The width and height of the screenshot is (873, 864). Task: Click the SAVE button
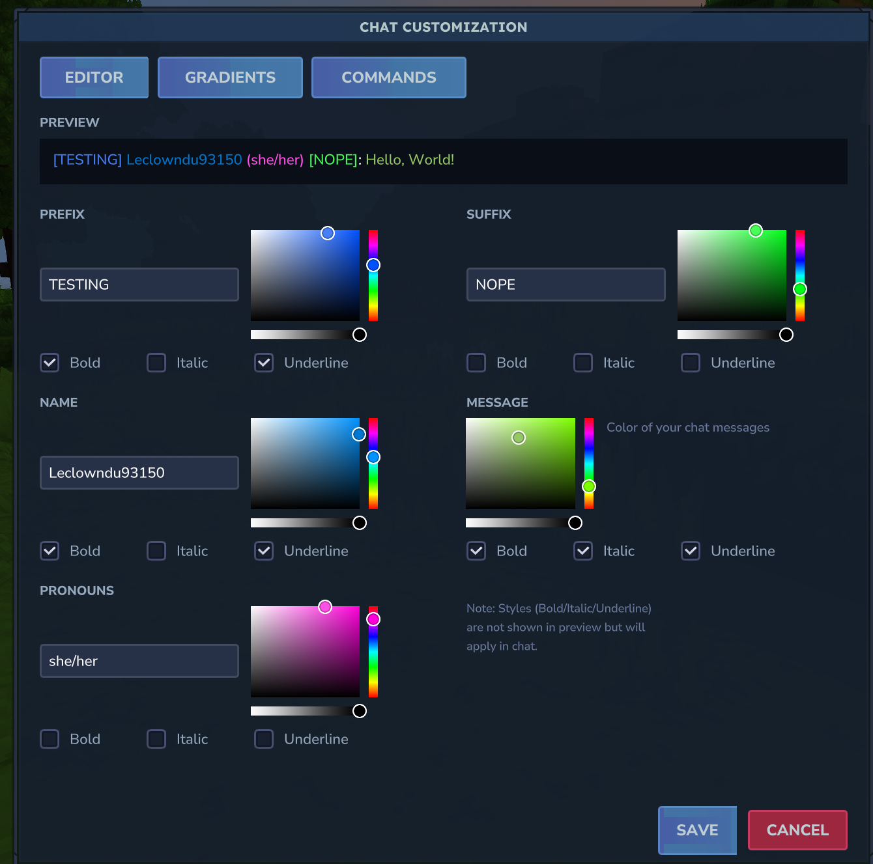pos(696,829)
